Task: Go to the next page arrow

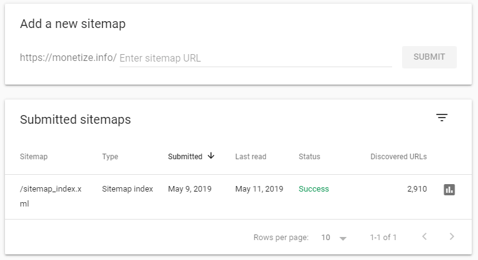Action: tap(452, 236)
